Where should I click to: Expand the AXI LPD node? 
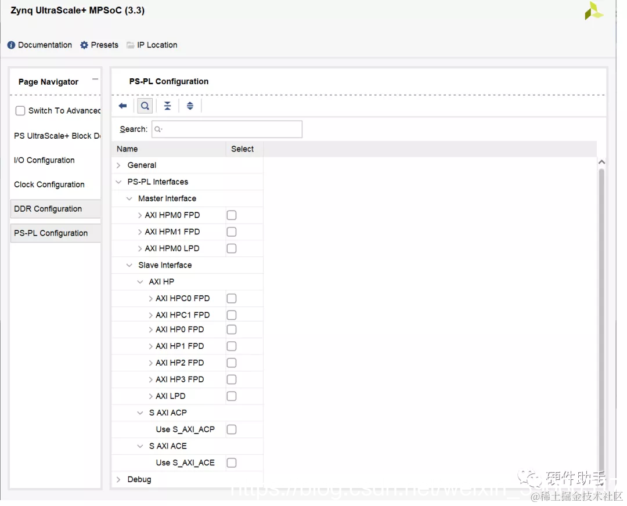[150, 396]
